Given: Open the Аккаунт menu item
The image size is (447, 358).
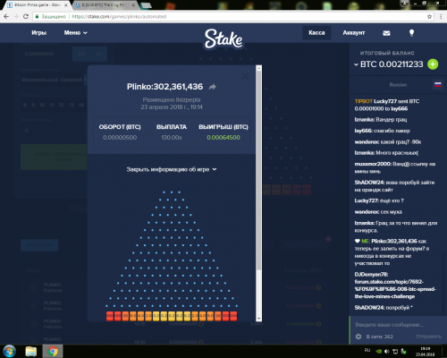Looking at the screenshot, I should click(x=354, y=33).
